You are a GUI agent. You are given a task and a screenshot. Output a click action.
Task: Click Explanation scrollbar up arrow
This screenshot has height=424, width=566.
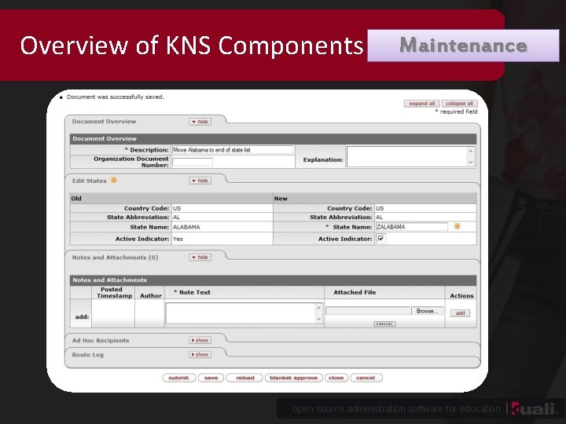coord(471,150)
